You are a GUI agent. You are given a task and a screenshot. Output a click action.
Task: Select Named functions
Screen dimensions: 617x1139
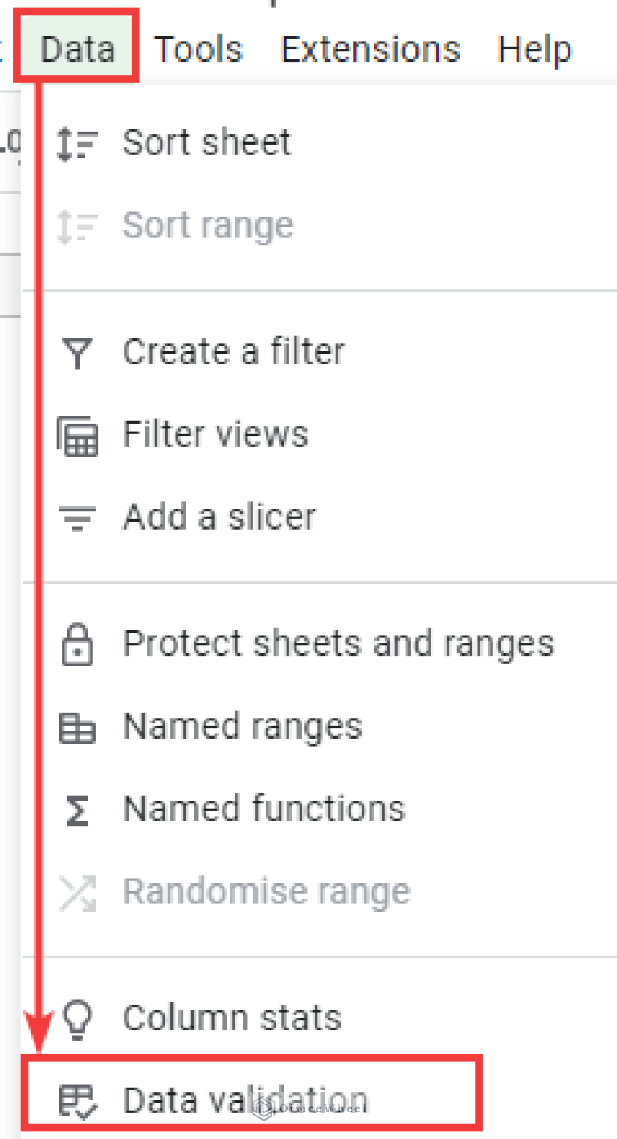pyautogui.click(x=264, y=809)
